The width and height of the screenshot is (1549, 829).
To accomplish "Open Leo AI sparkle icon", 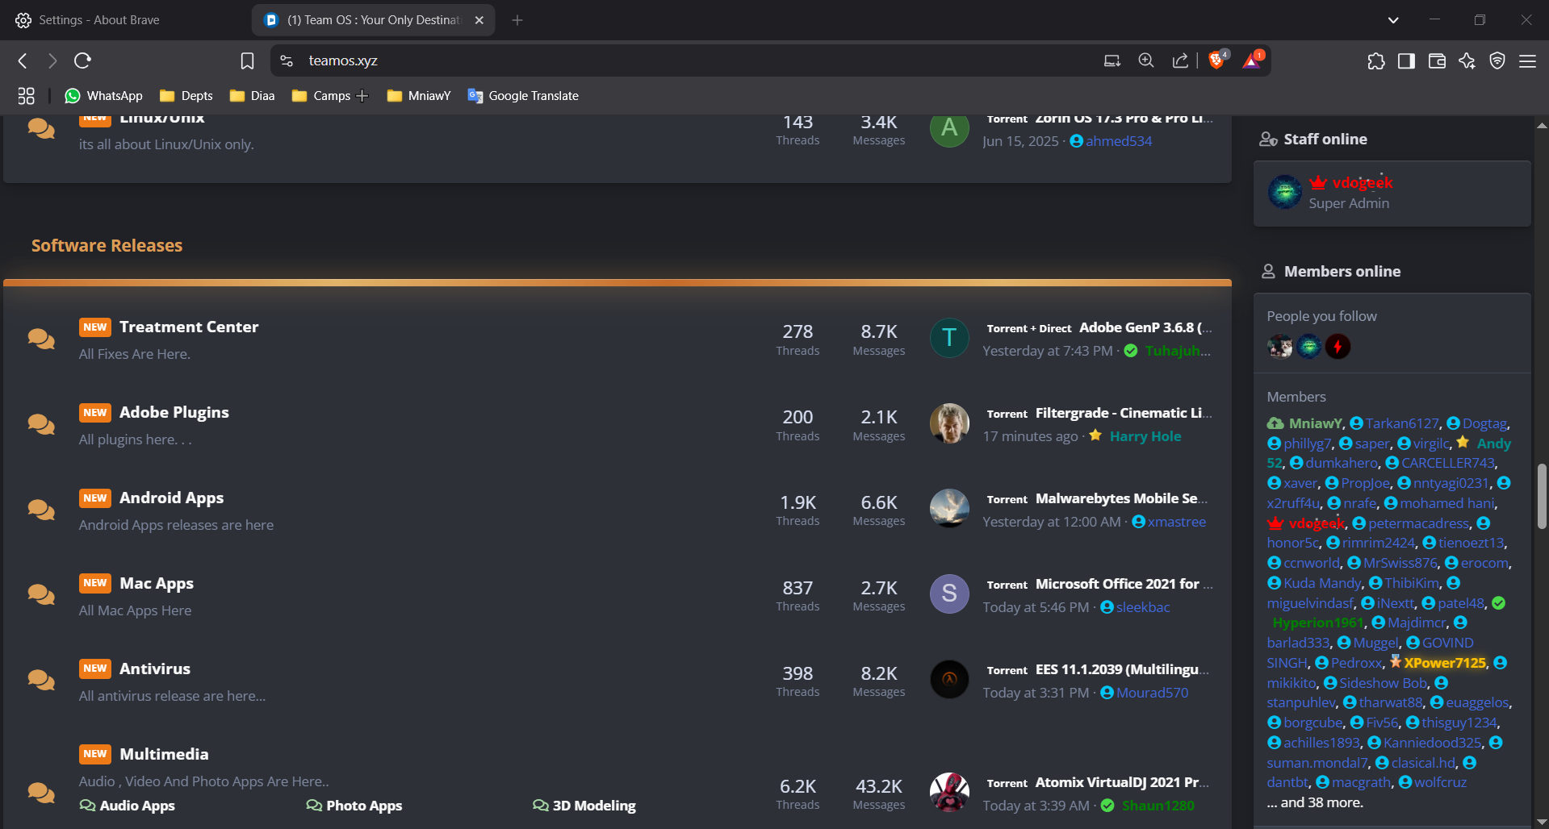I will pyautogui.click(x=1467, y=60).
